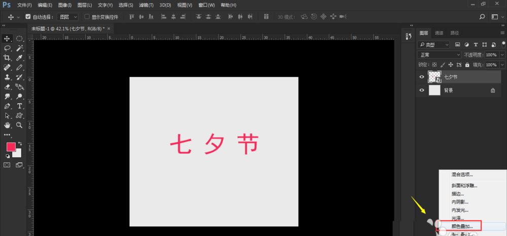Open the Layers panel menu
Viewport: 507px width, 236px height.
(502, 33)
